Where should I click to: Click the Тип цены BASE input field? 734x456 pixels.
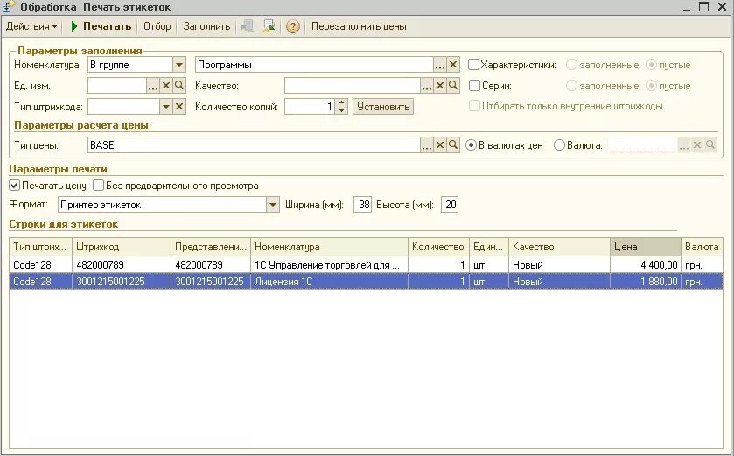254,145
